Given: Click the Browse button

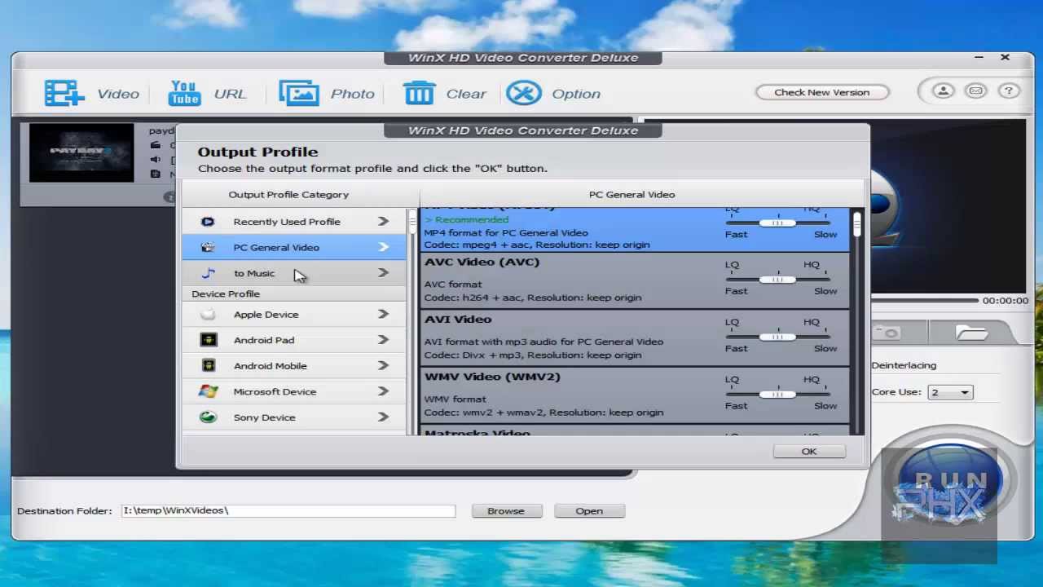Looking at the screenshot, I should pos(506,511).
